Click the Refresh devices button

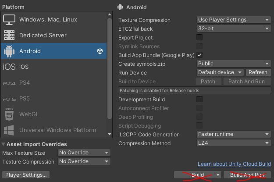(x=258, y=72)
